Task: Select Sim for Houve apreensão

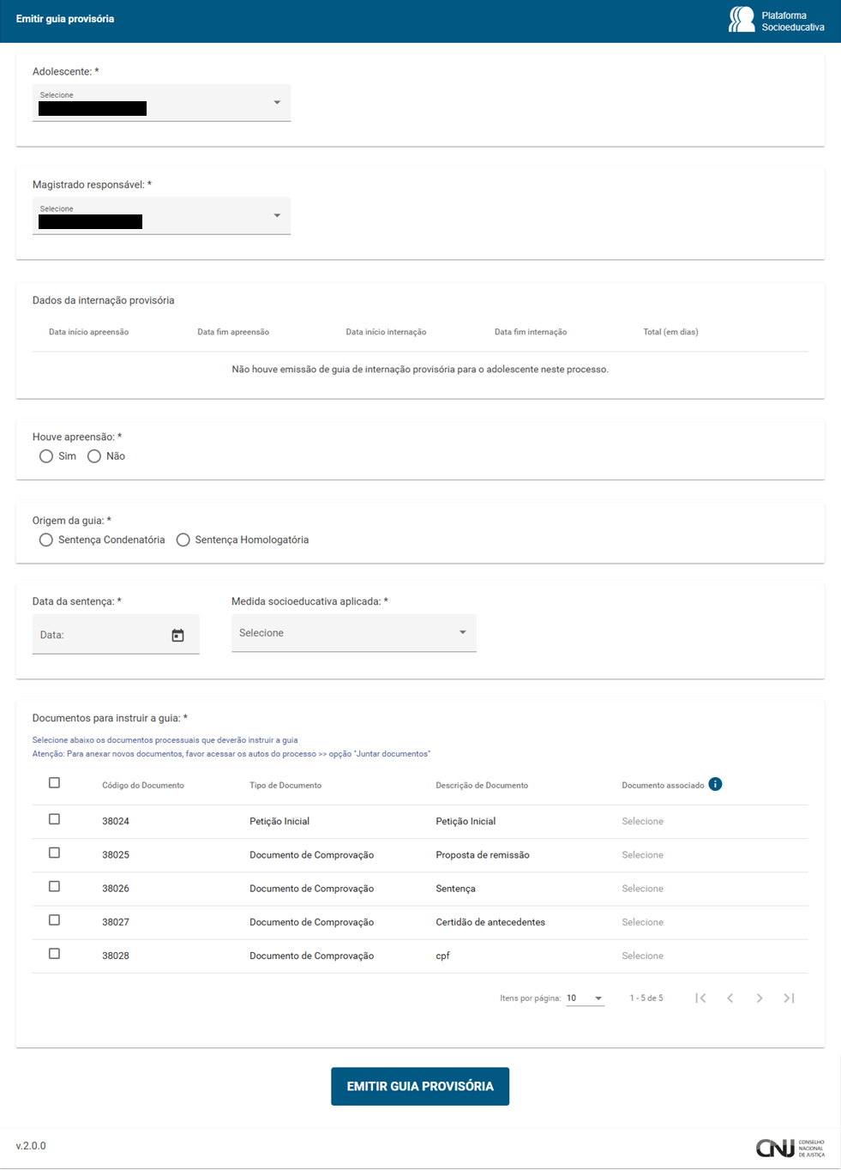Action: (x=46, y=456)
